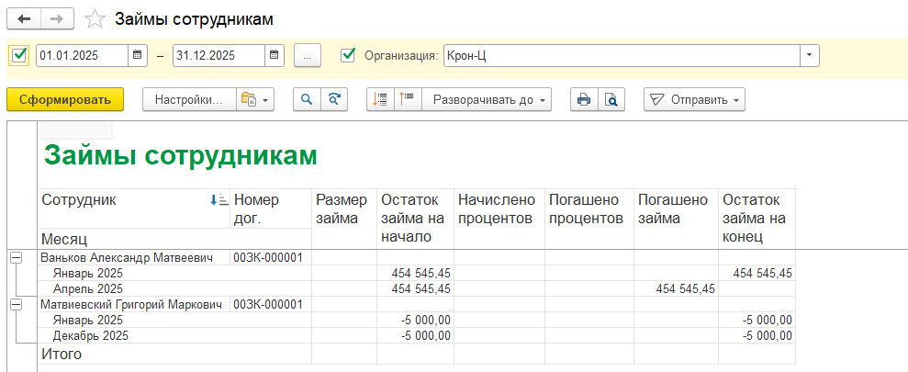Select Декабрь 2025 ending balance -5 000,00

(x=757, y=335)
